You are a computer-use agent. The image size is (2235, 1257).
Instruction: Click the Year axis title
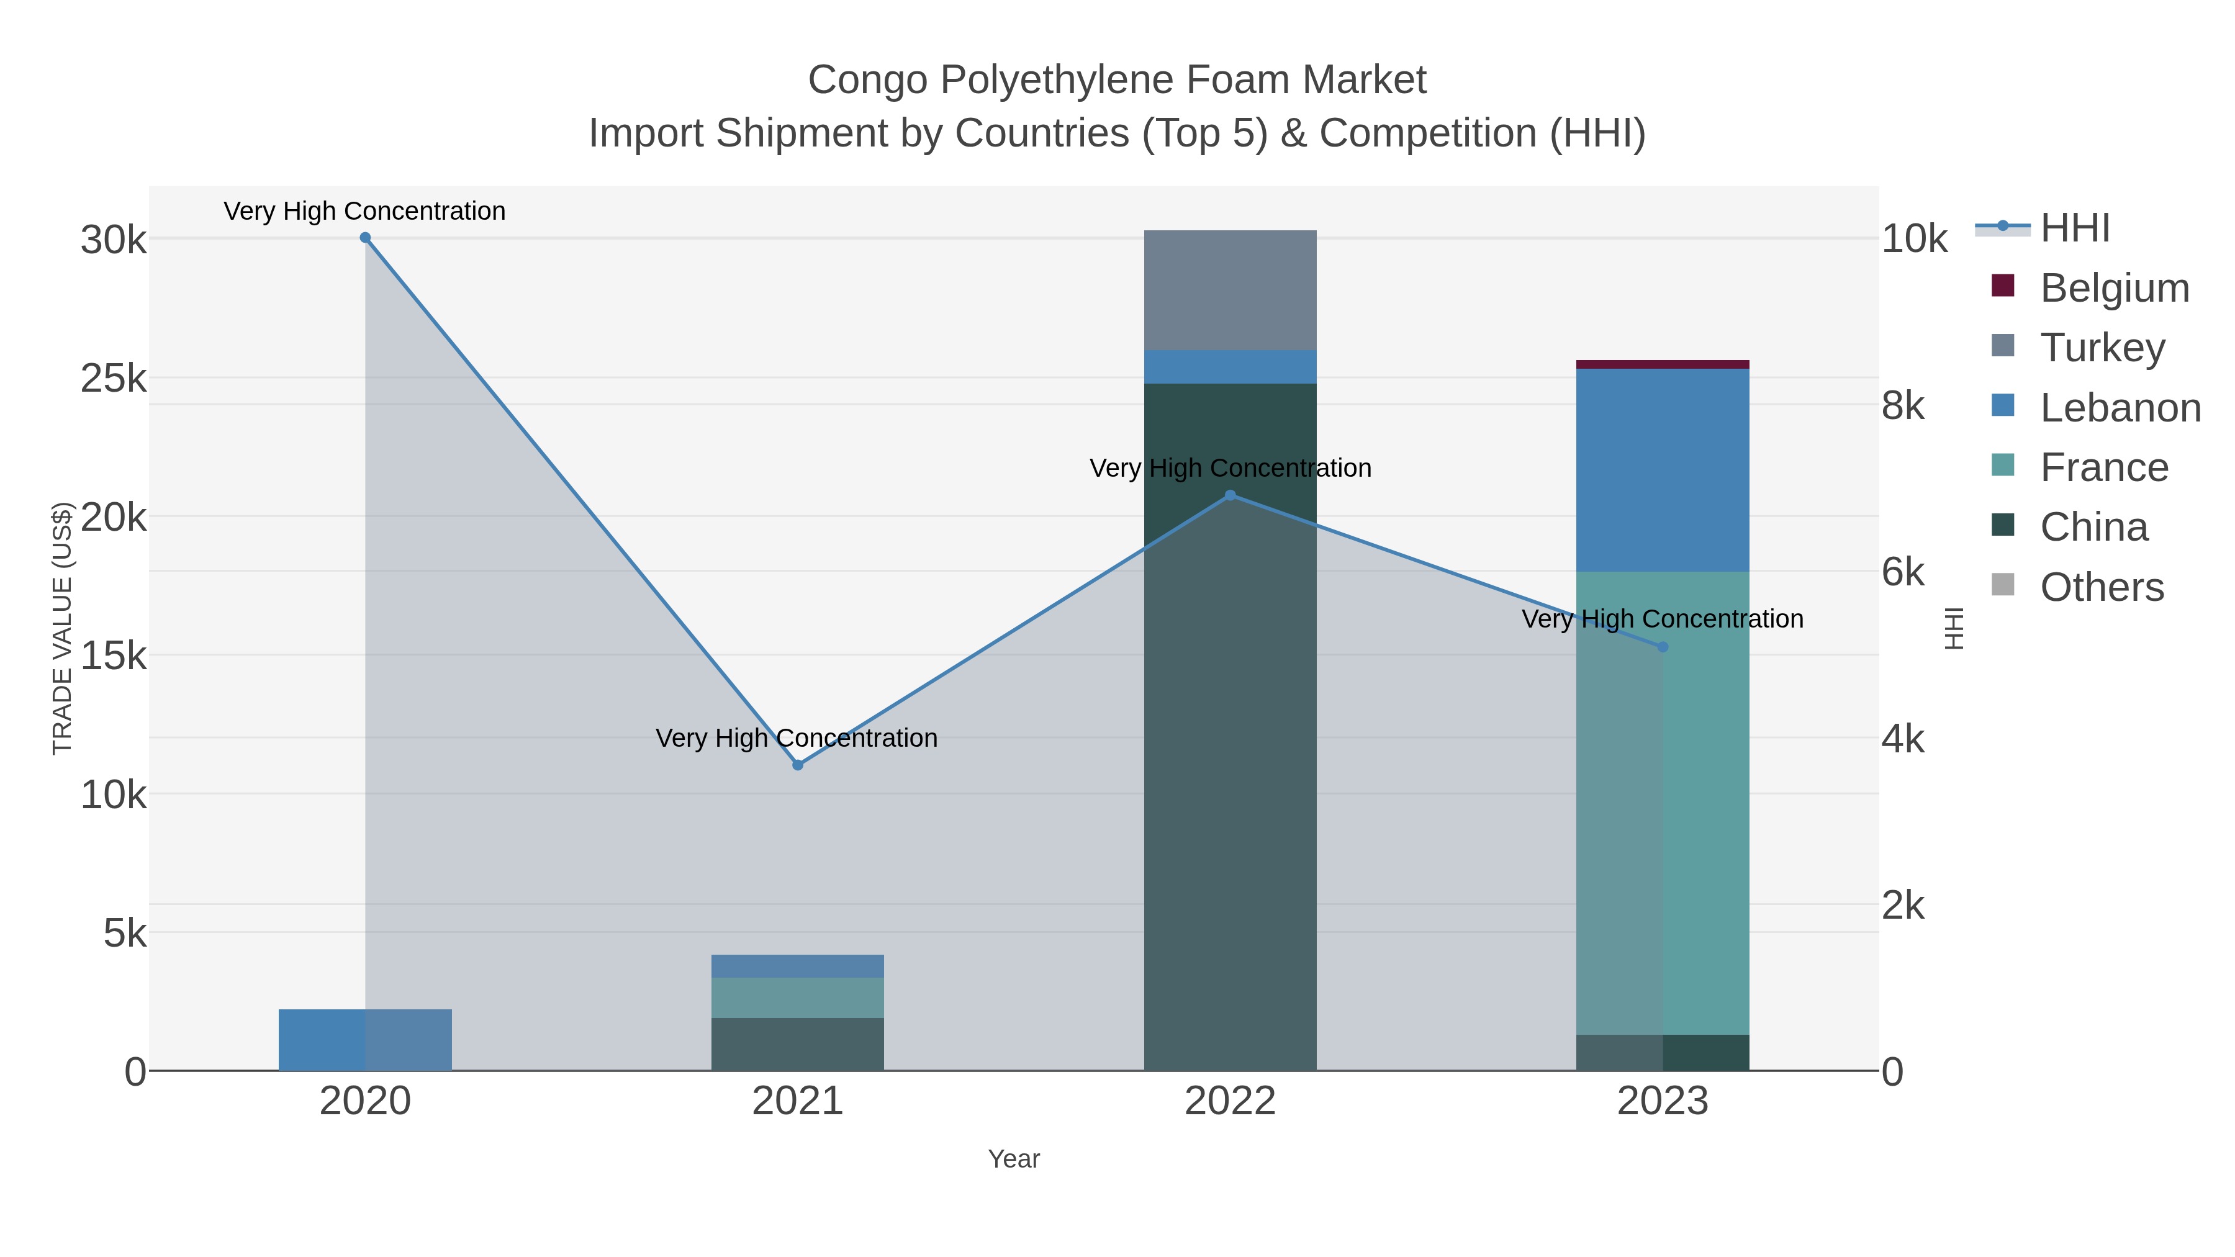pos(1013,1159)
